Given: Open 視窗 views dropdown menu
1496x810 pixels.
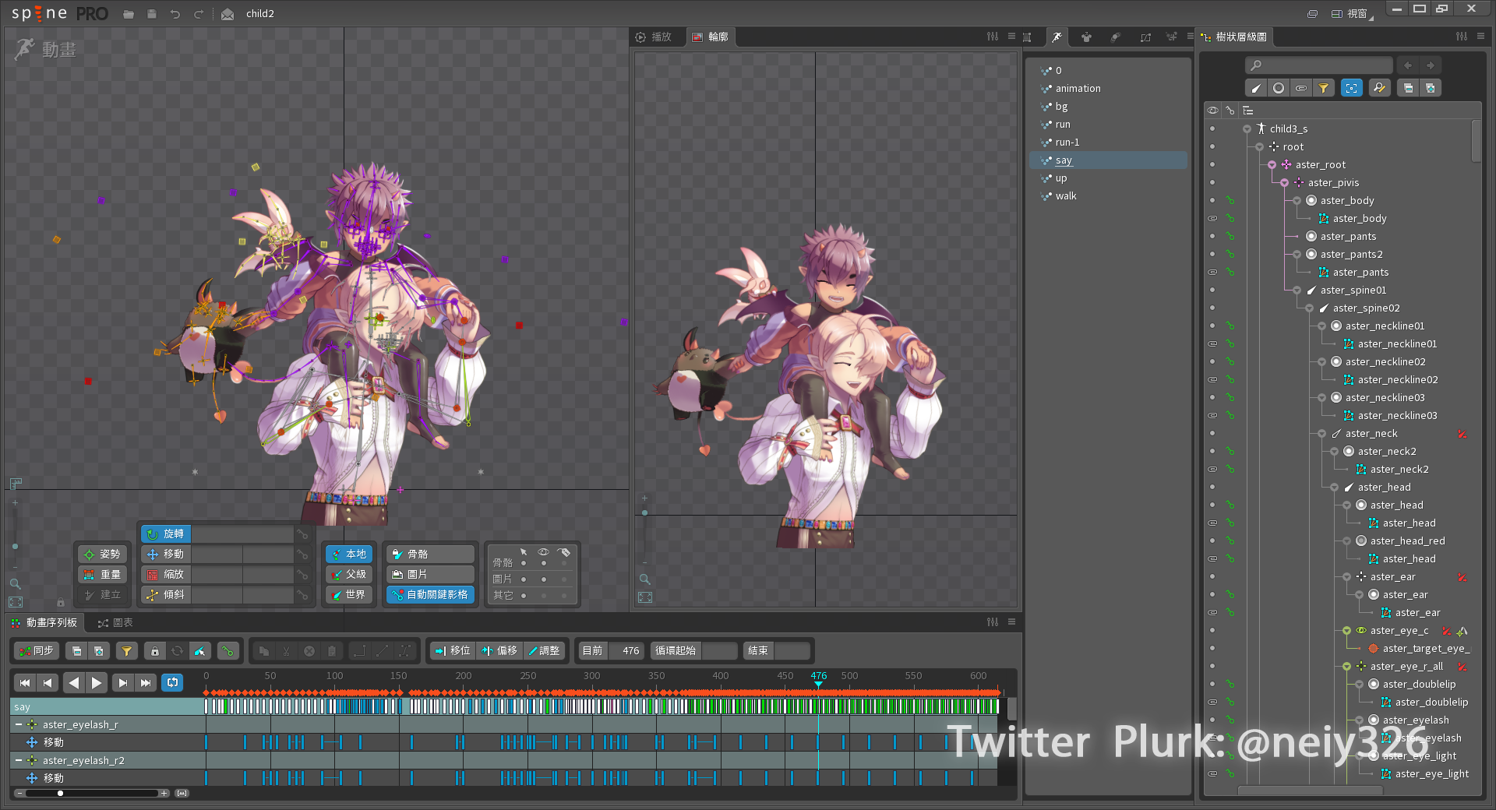Looking at the screenshot, I should point(1353,14).
